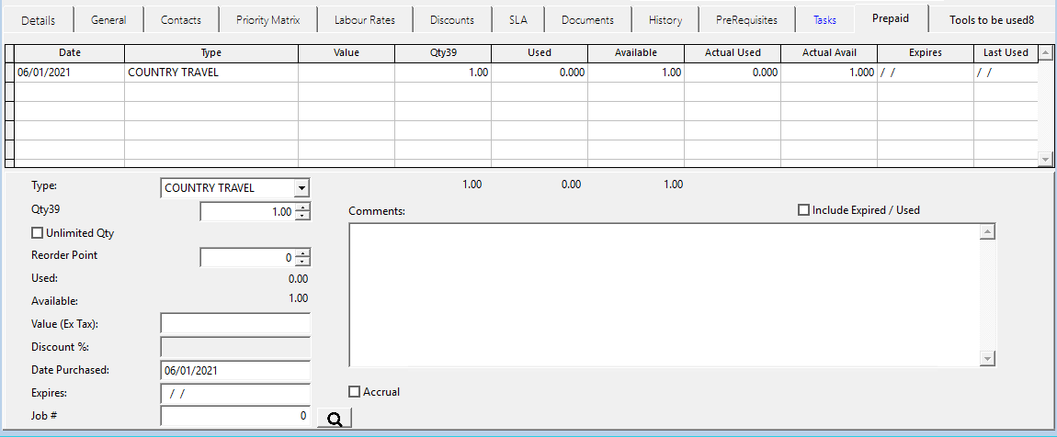Select the SLA tab
Screen dimensions: 1057x437
[x=517, y=20]
